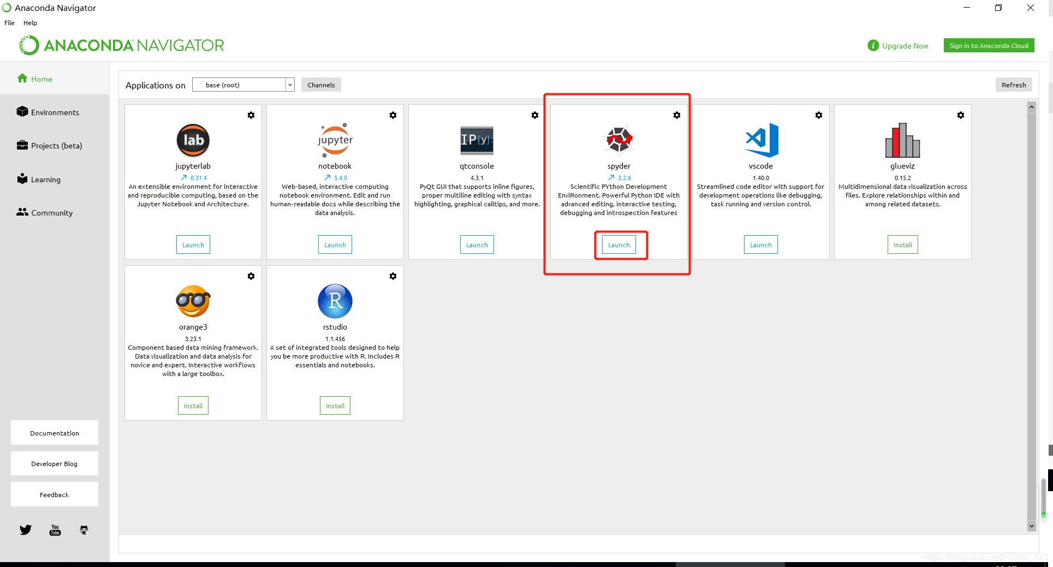Screen dimensions: 1053x567
Task: Click spyder version 3.2.6 text
Action: [624, 178]
